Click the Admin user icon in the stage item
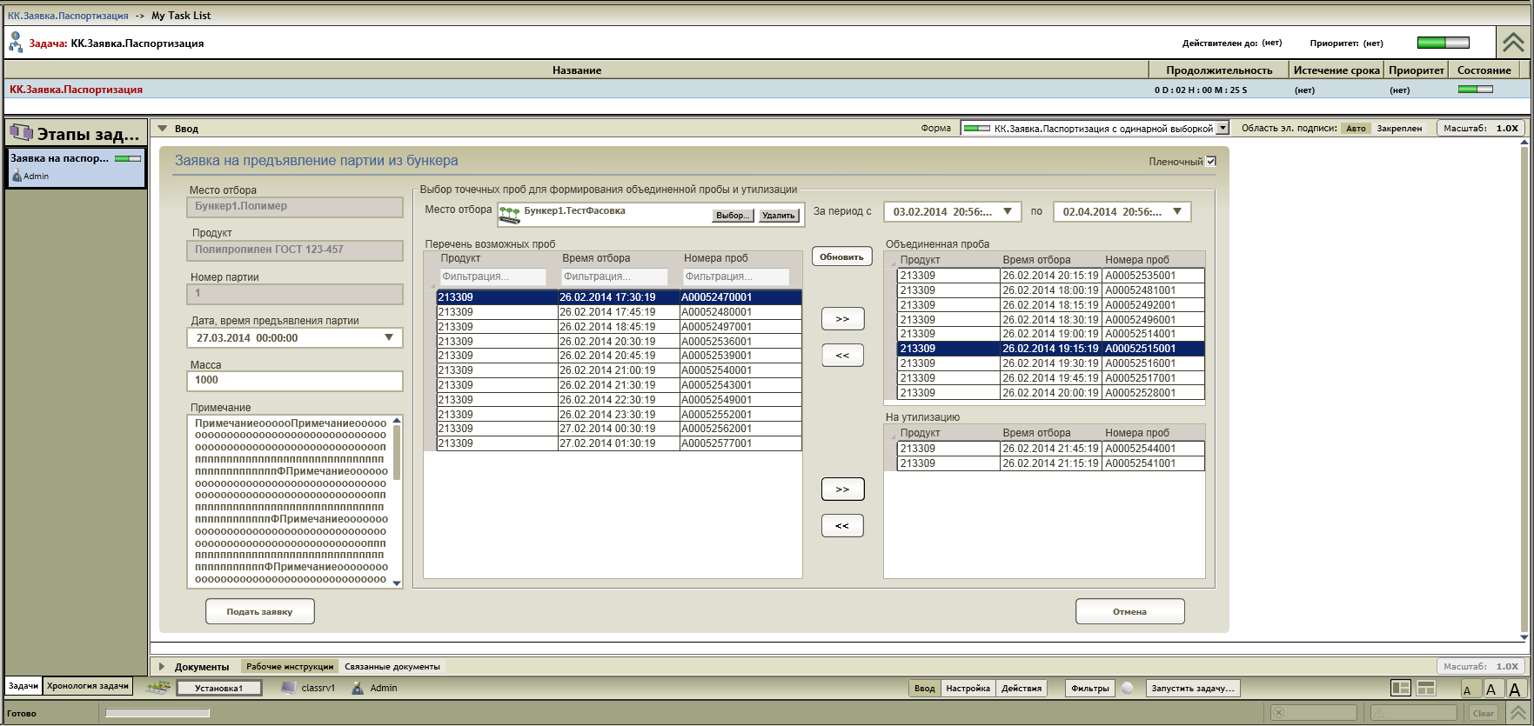The width and height of the screenshot is (1534, 726). (17, 176)
